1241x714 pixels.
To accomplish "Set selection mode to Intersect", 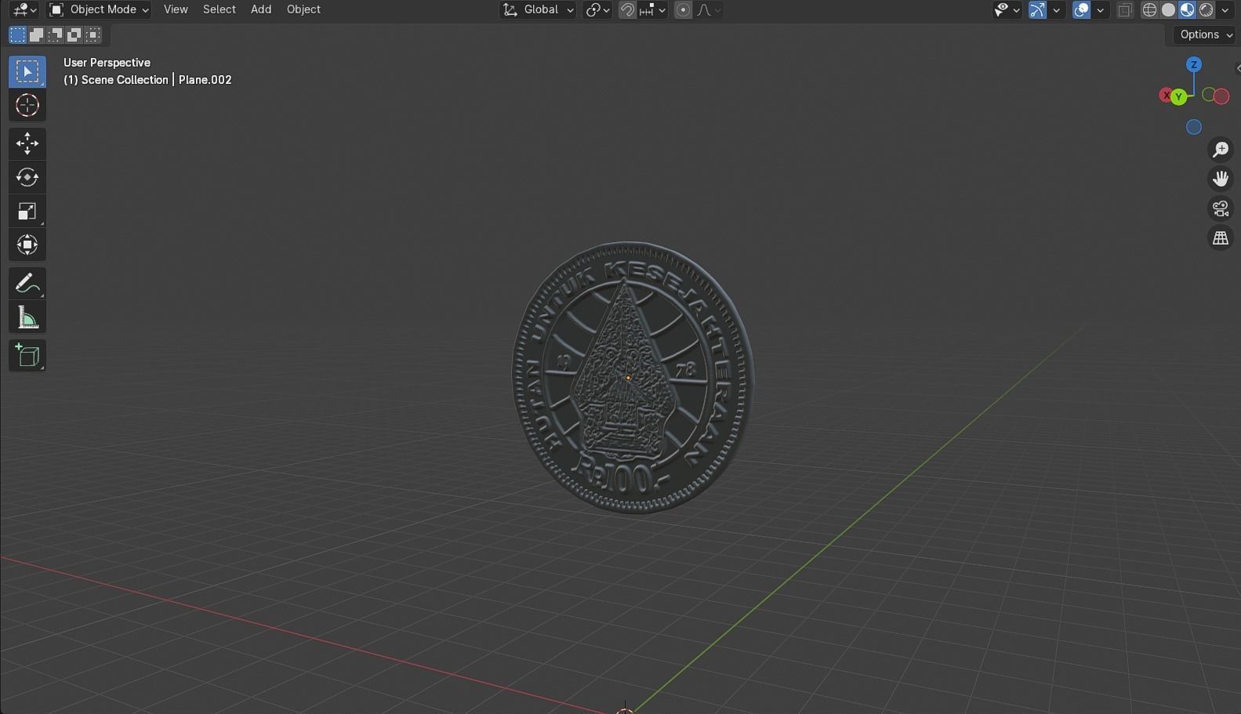I will coord(93,34).
